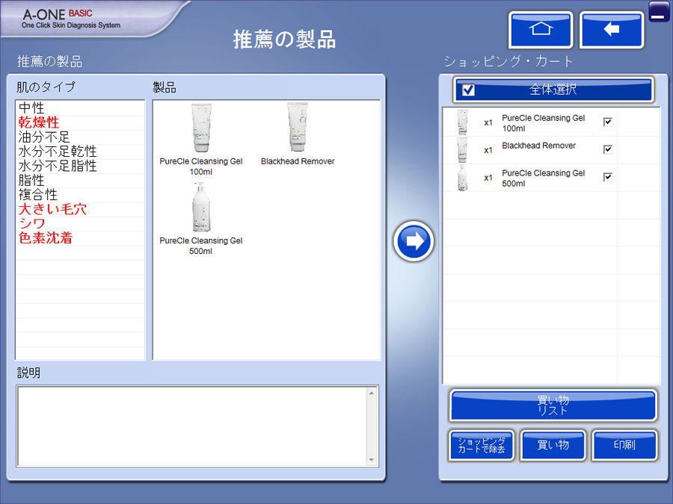Select skin type 脂性
Image resolution: width=673 pixels, height=504 pixels.
point(80,181)
